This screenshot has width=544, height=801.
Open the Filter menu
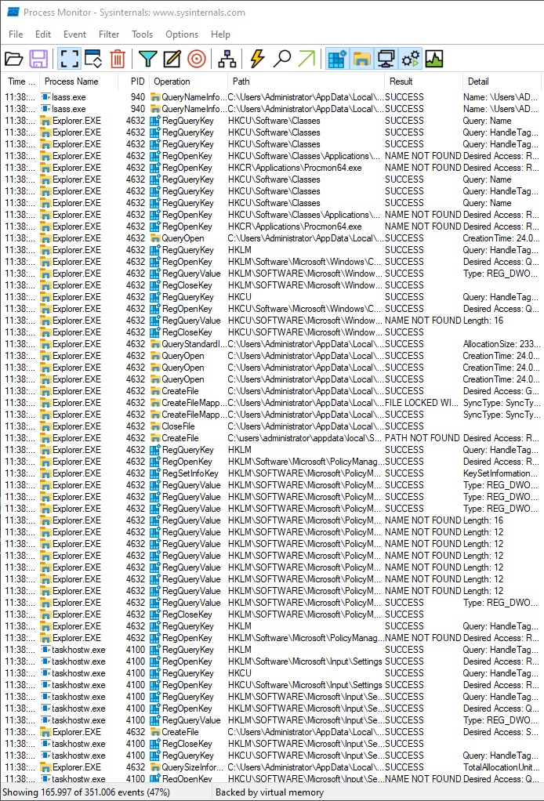tap(109, 34)
